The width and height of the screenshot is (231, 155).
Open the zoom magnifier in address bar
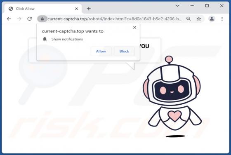(189, 19)
